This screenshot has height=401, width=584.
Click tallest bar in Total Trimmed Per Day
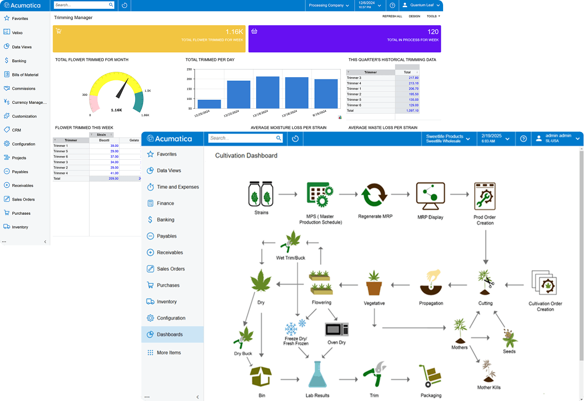268,92
